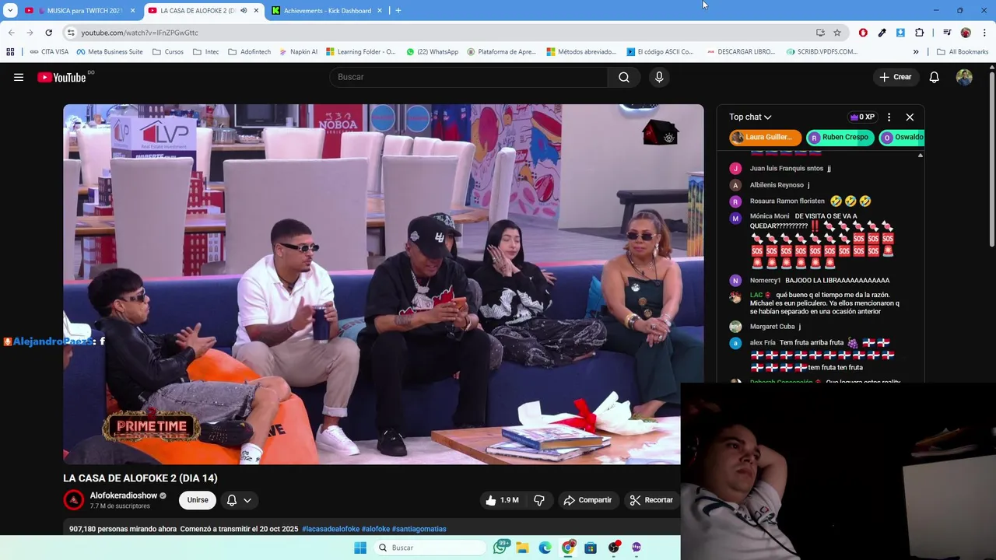Focus the YouTube Buscar search field
Viewport: 996px width, 560px height.
[468, 77]
